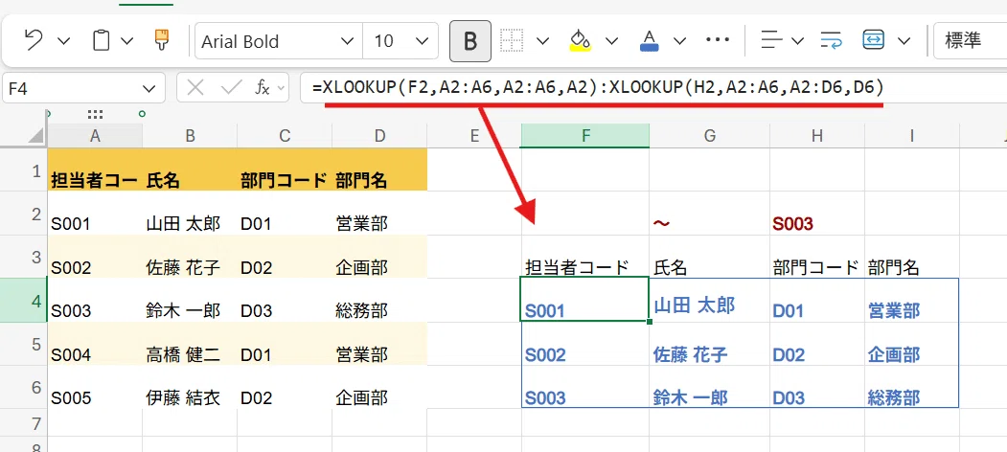Screen dimensions: 1007x452
Task: Click cell G2 with red ～
Action: click(x=710, y=214)
